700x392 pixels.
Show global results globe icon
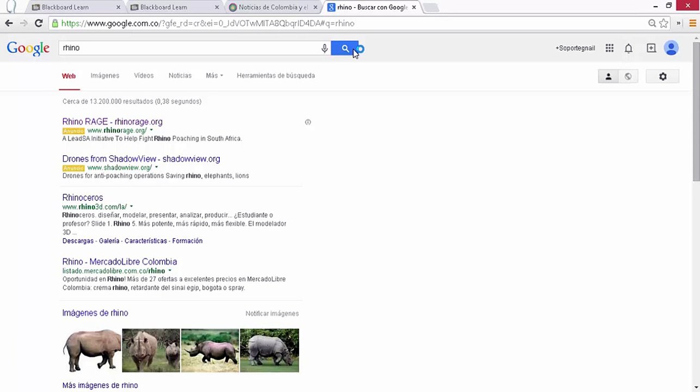click(628, 77)
